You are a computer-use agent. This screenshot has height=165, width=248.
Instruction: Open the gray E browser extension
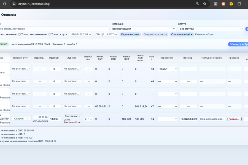[215, 4]
